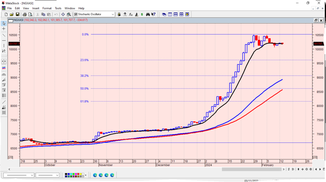The height and width of the screenshot is (182, 326).
Task: Select the horizontal line tool
Action: pos(4,40)
